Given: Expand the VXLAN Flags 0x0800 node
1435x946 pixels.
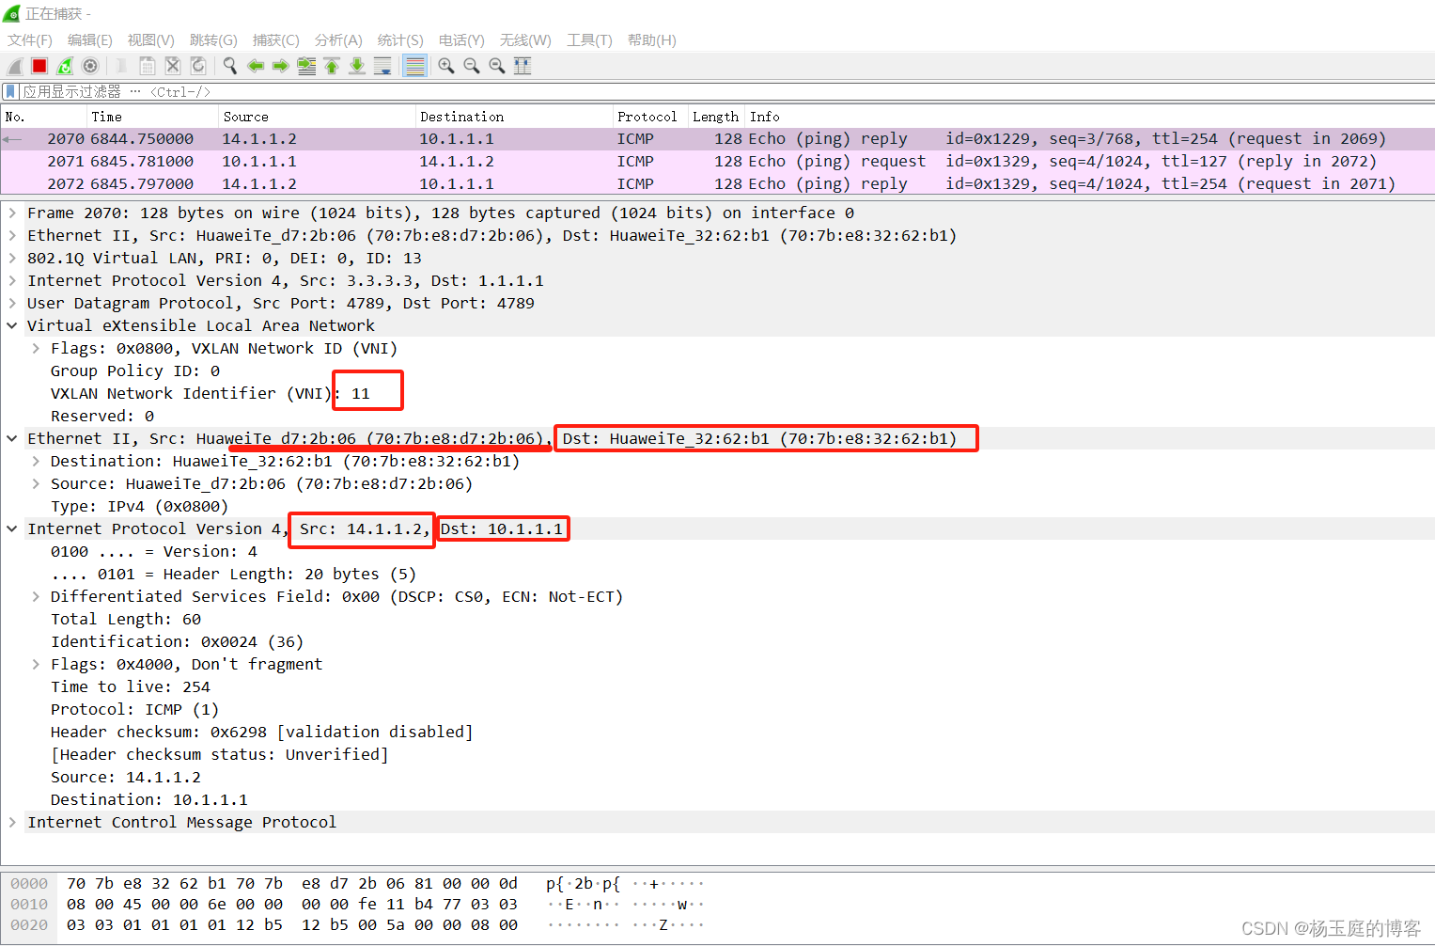Looking at the screenshot, I should 36,349.
